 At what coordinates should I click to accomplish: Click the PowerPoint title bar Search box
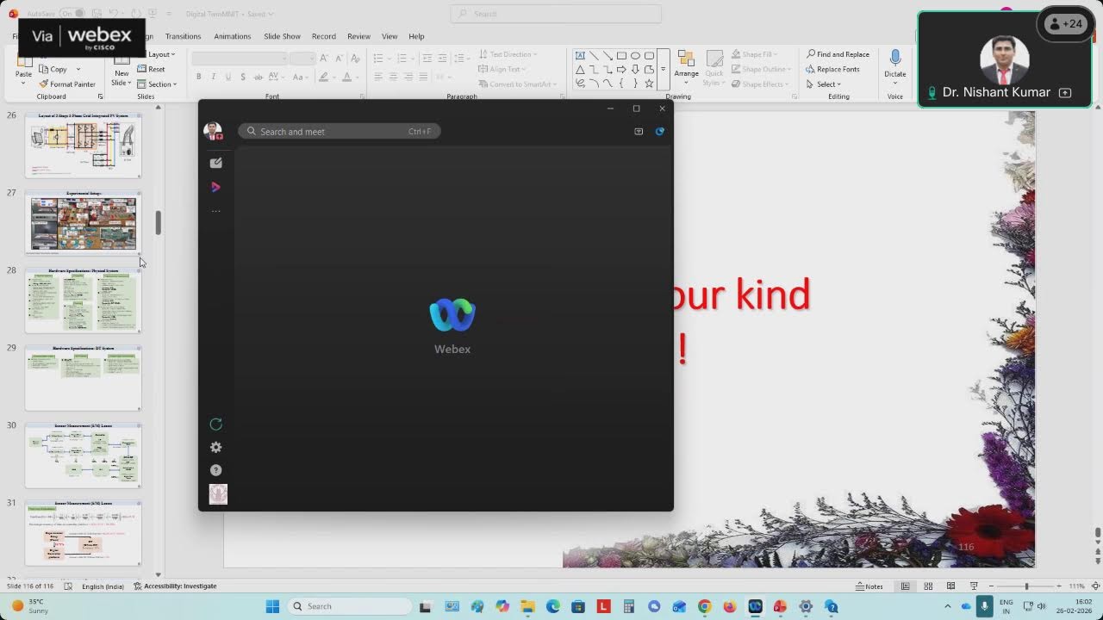pos(556,14)
